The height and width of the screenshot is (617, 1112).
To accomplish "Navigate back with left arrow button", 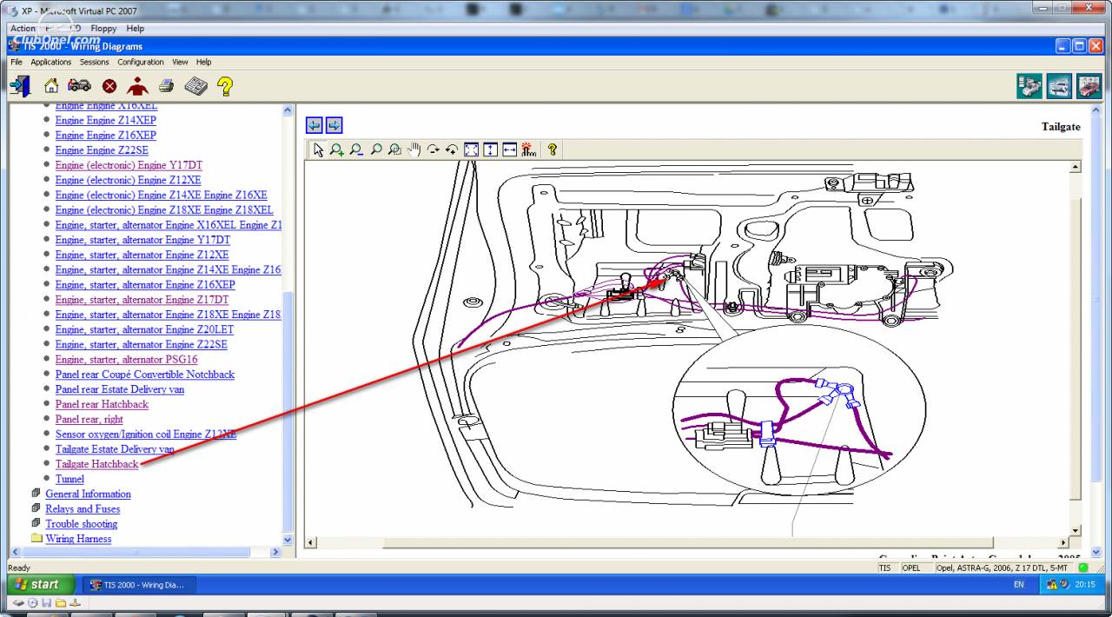I will 314,125.
